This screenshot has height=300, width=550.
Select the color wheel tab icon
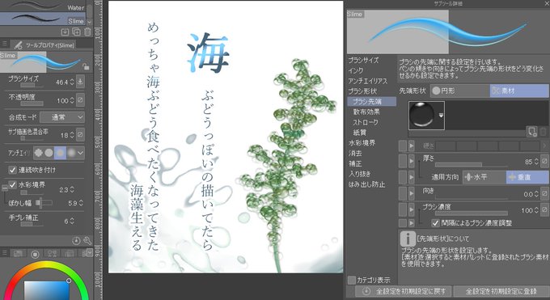click(35, 254)
